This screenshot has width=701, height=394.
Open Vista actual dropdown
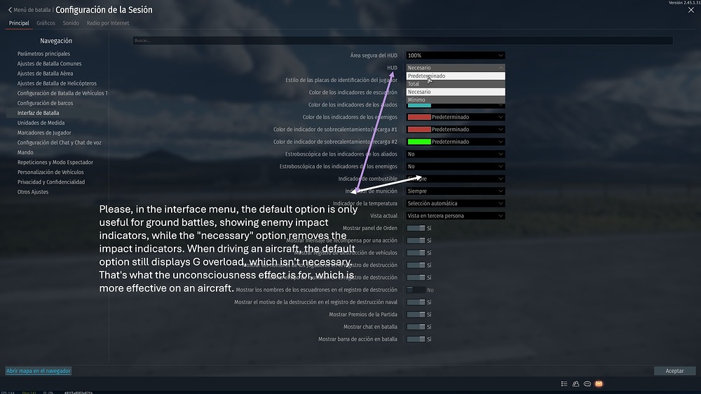coord(456,215)
